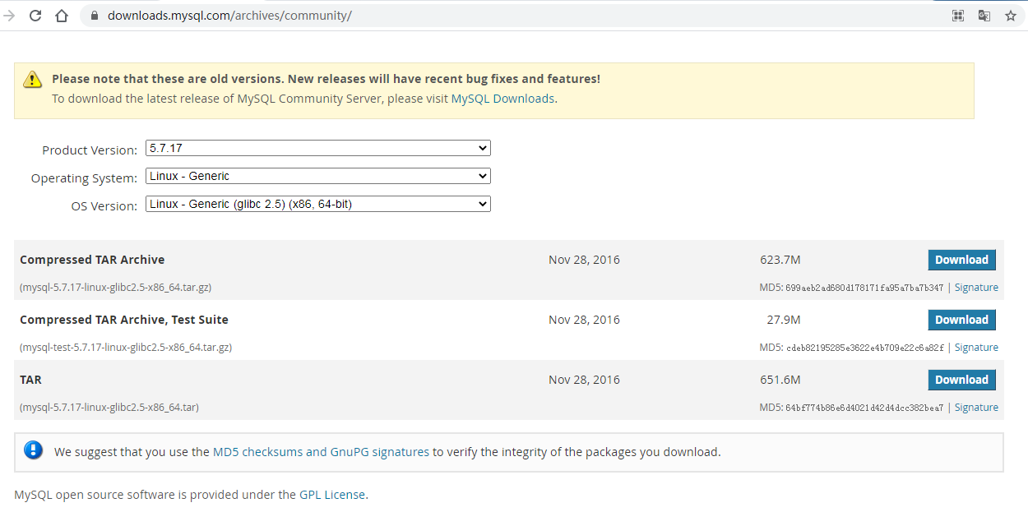Click the bold 'Please note that these are old versions' notice

click(x=326, y=79)
